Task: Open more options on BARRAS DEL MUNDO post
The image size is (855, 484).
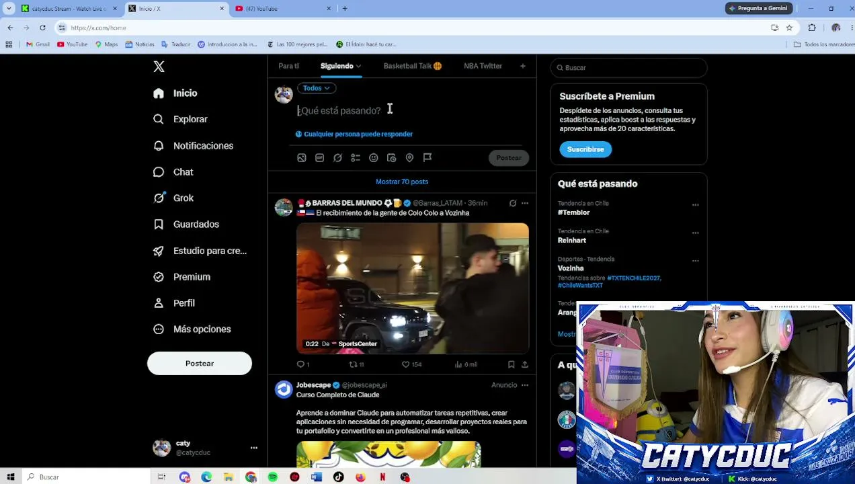Action: [x=525, y=203]
